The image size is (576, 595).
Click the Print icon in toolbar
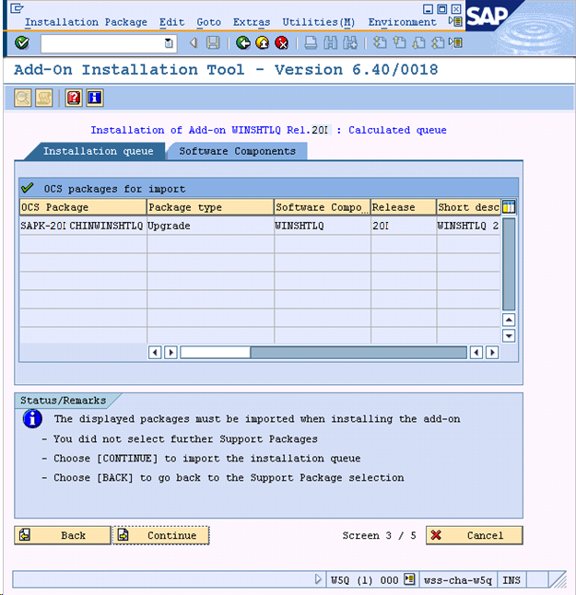pos(311,43)
